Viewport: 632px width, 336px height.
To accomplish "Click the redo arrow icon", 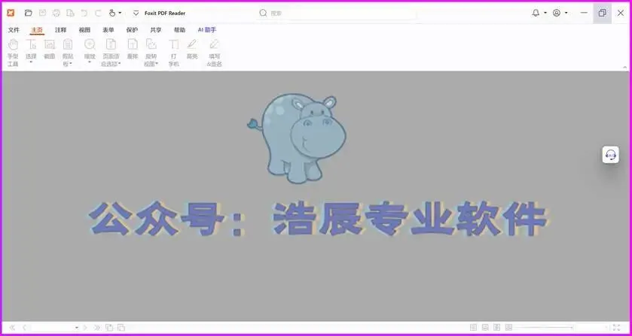I will click(x=98, y=13).
